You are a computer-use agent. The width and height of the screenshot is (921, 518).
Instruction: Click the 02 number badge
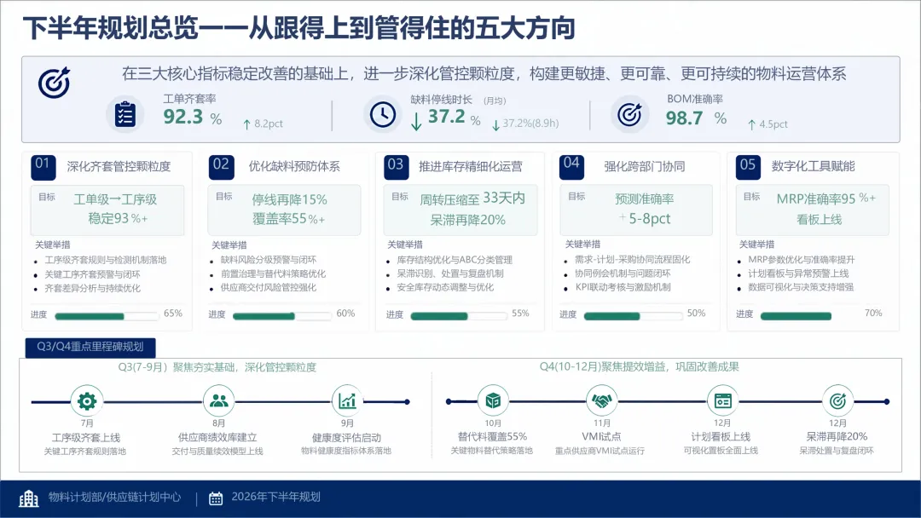[x=221, y=167]
